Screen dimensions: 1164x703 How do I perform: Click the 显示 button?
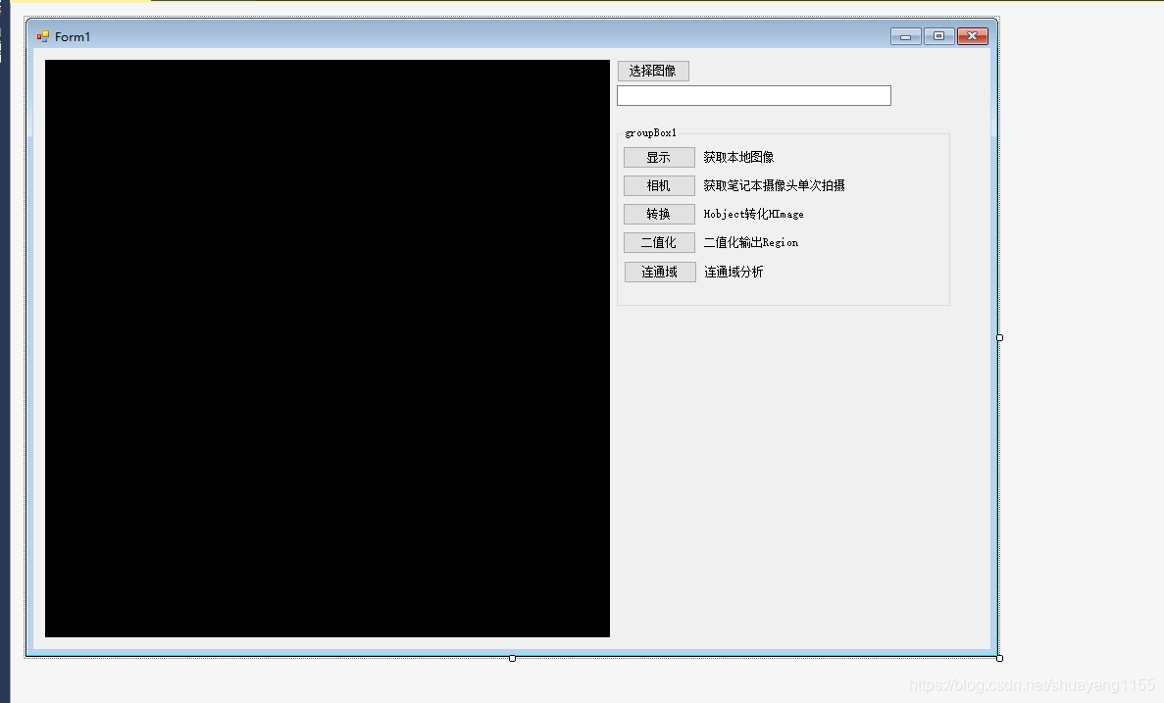click(659, 158)
